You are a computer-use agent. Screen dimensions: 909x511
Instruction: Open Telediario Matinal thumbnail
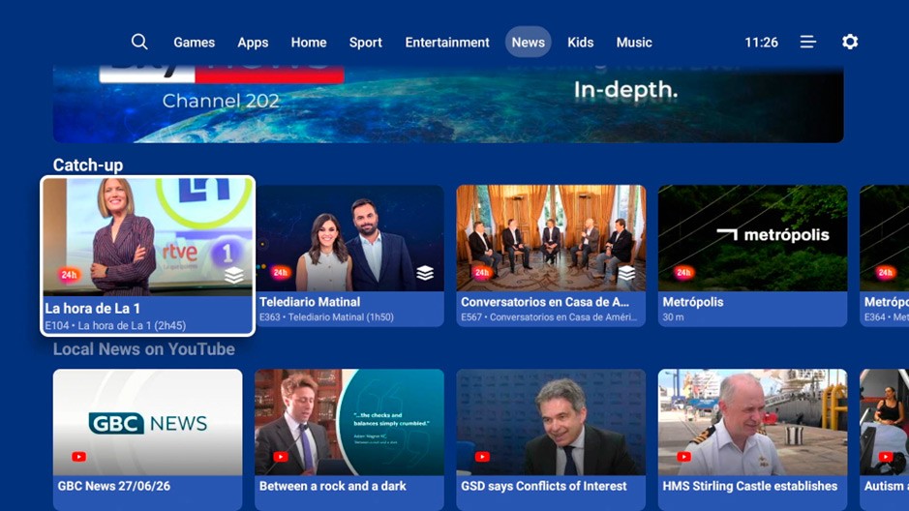(349, 238)
